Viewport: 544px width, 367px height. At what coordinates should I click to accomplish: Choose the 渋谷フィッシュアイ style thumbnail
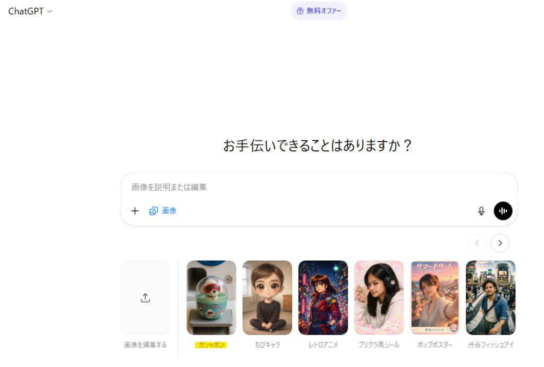point(490,297)
